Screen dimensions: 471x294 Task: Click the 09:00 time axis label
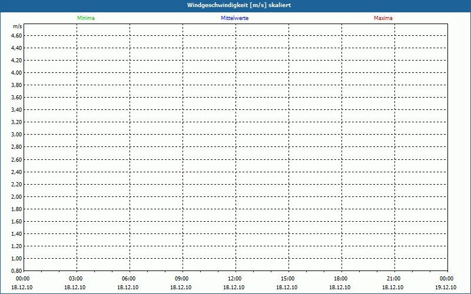(x=182, y=279)
